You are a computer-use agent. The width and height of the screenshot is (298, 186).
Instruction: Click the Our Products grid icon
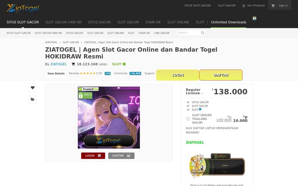point(244,6)
